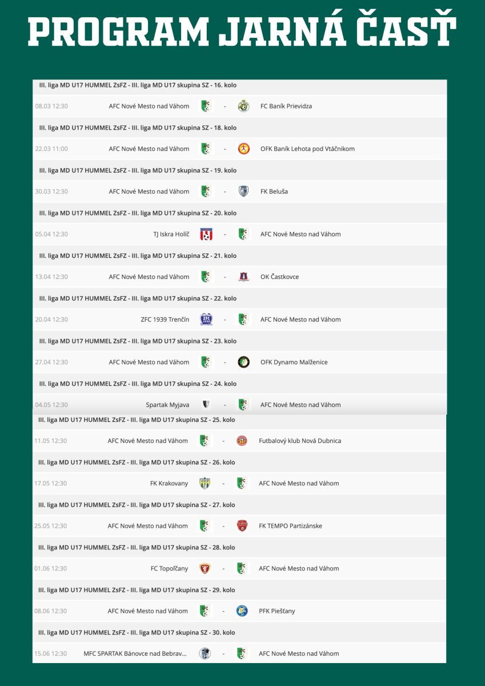Select the TJ Iskra Holíč crest icon
This screenshot has width=485, height=686.
coord(206,234)
